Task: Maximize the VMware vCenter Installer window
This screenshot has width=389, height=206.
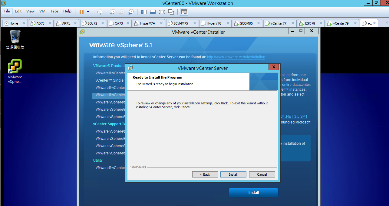Action: click(x=301, y=31)
